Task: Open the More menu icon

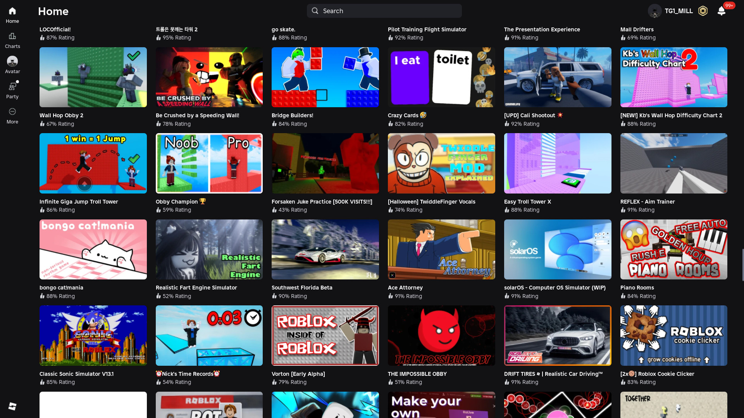Action: coord(12,111)
